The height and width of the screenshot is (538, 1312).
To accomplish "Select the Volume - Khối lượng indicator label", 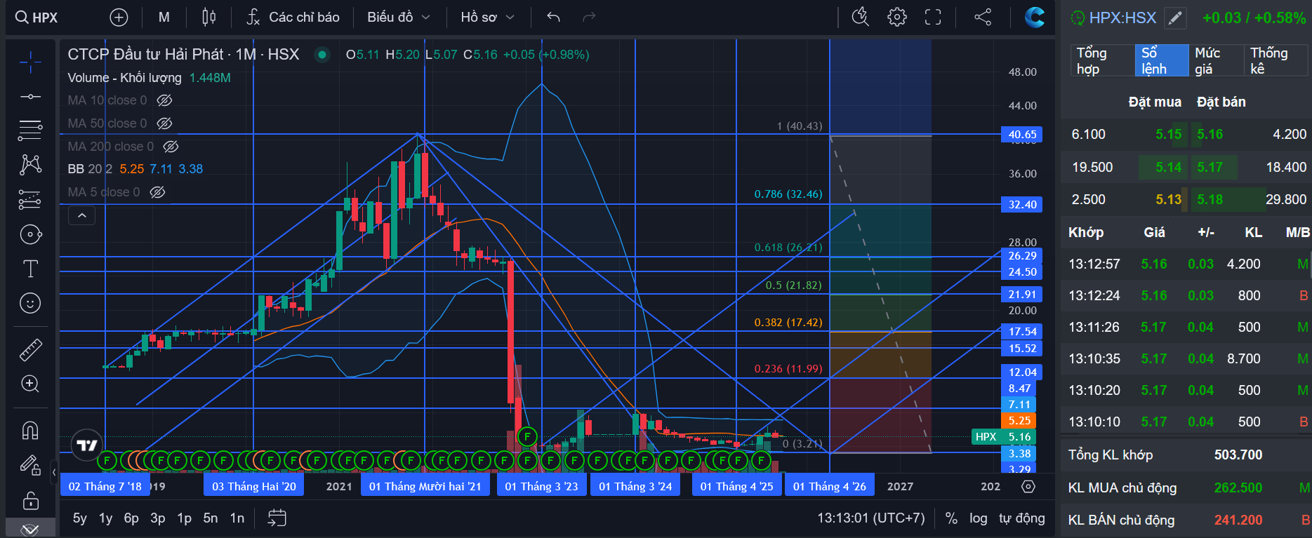I will pos(124,78).
